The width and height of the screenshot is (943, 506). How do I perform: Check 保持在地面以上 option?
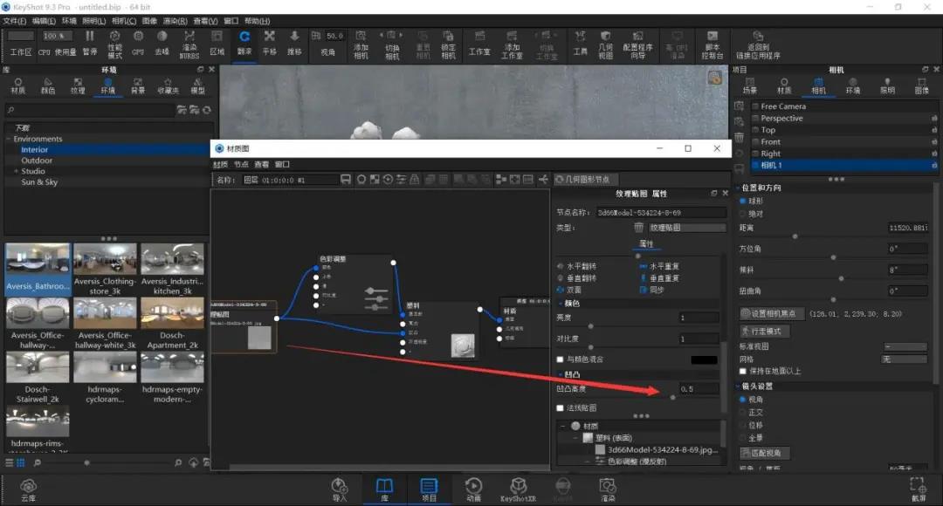click(x=743, y=372)
